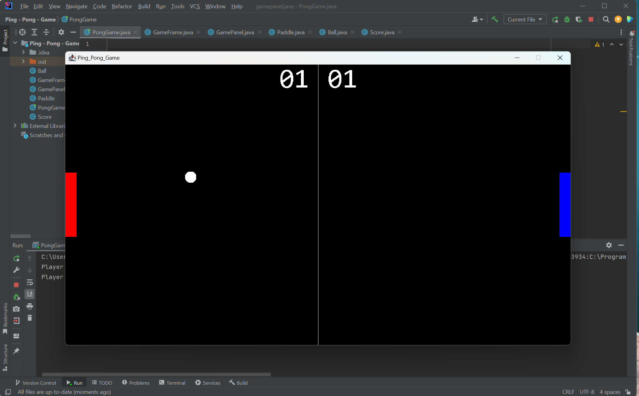
Task: Rerun PongGame in Run panel
Action: coord(17,258)
